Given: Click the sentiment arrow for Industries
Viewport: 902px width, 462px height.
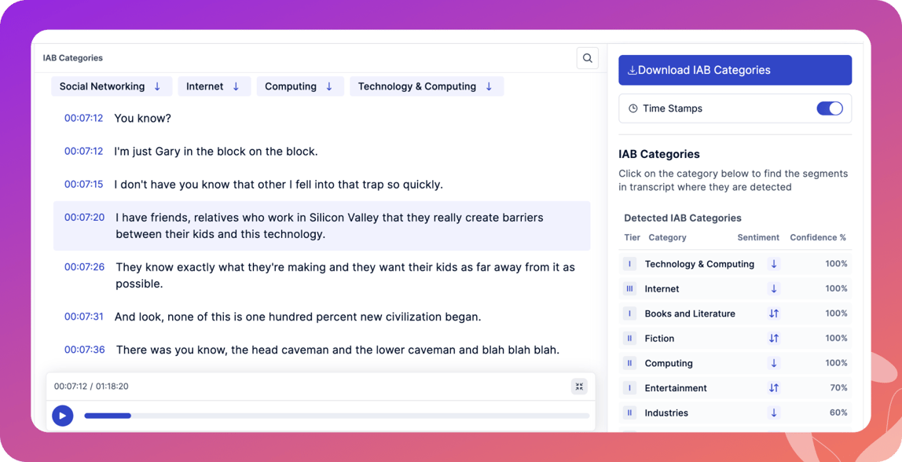Looking at the screenshot, I should coord(774,412).
